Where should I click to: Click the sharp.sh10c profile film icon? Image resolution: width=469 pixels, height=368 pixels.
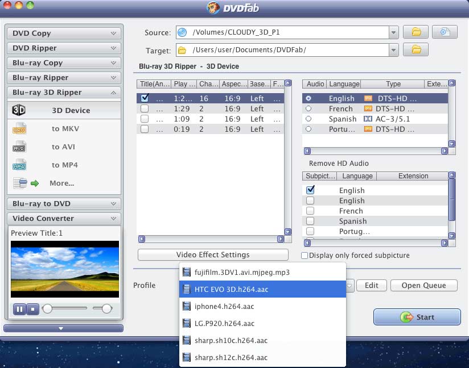(x=187, y=340)
